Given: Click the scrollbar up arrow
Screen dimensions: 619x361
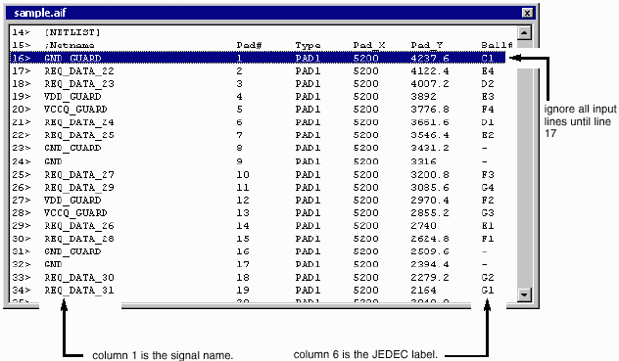Looking at the screenshot, I should 524,32.
